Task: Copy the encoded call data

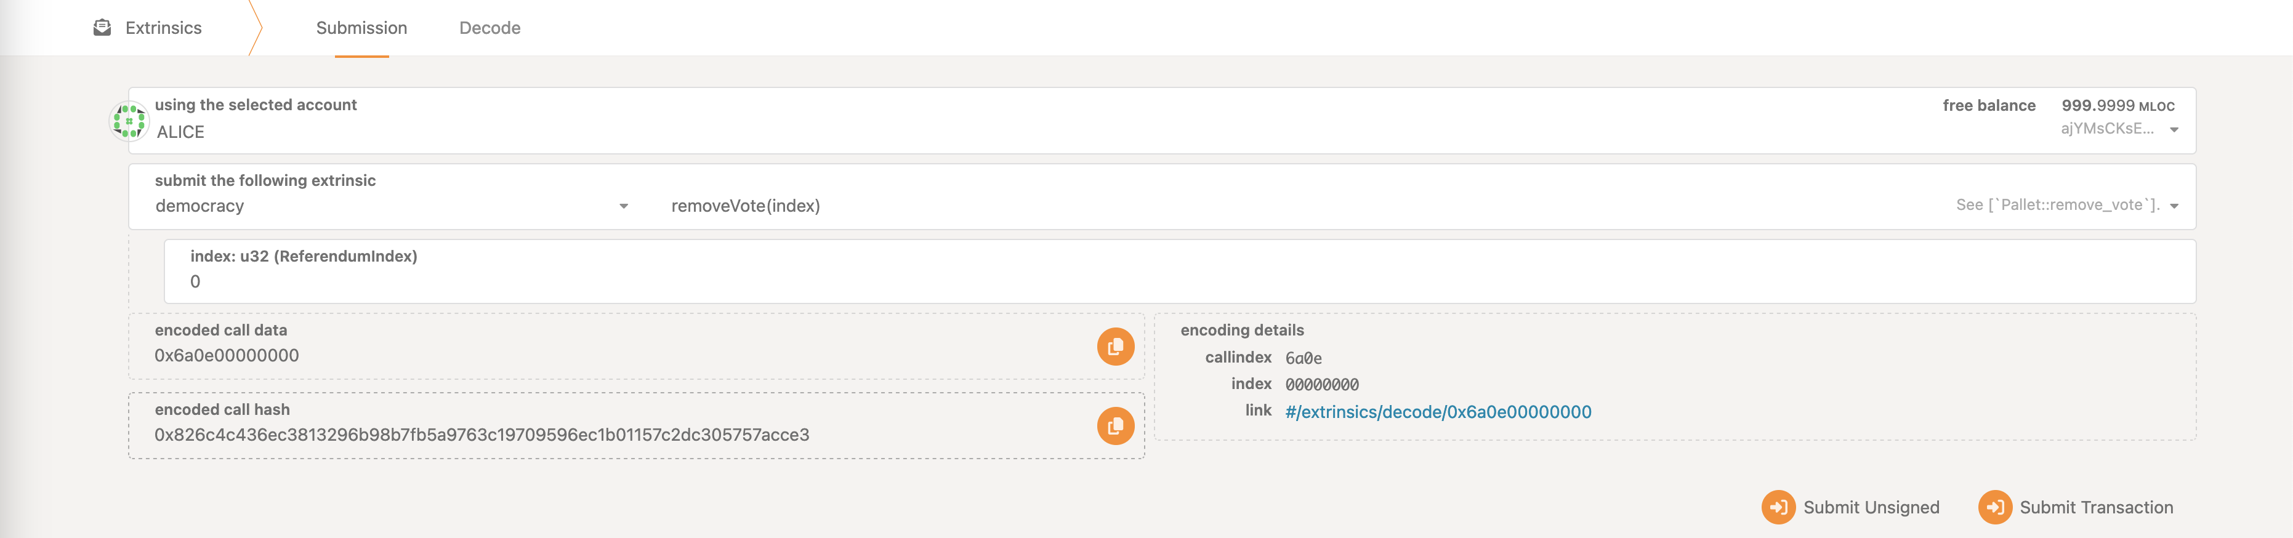Action: [1114, 347]
